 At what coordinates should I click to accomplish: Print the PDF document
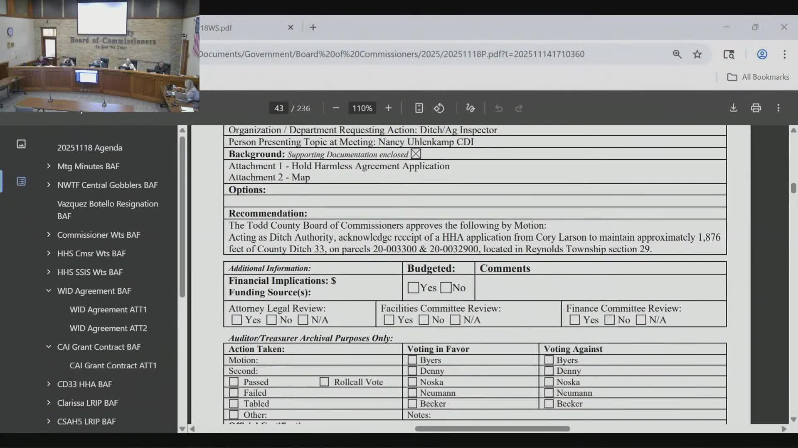[756, 108]
